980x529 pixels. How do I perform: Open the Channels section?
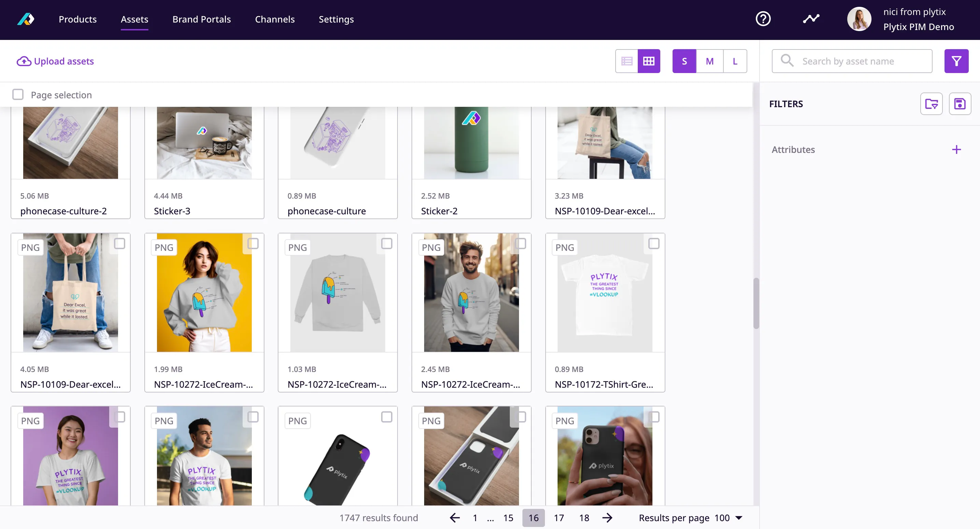point(275,19)
